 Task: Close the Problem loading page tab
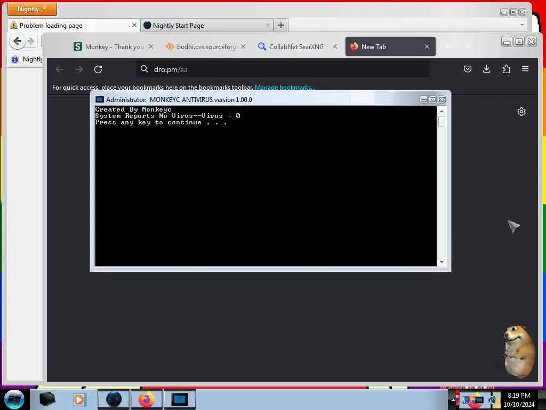pyautogui.click(x=134, y=25)
